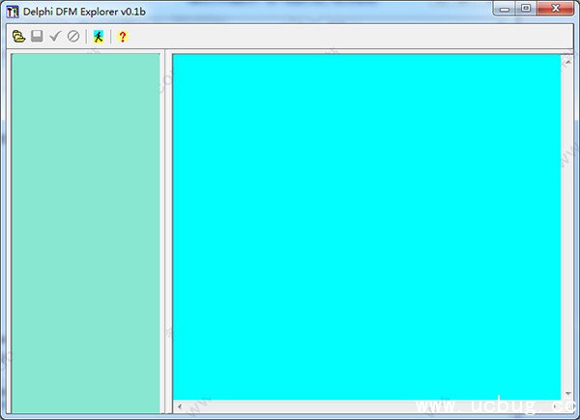This screenshot has width=580, height=420.
Task: Close the Delphi DFM Explorer window
Action: pos(556,8)
